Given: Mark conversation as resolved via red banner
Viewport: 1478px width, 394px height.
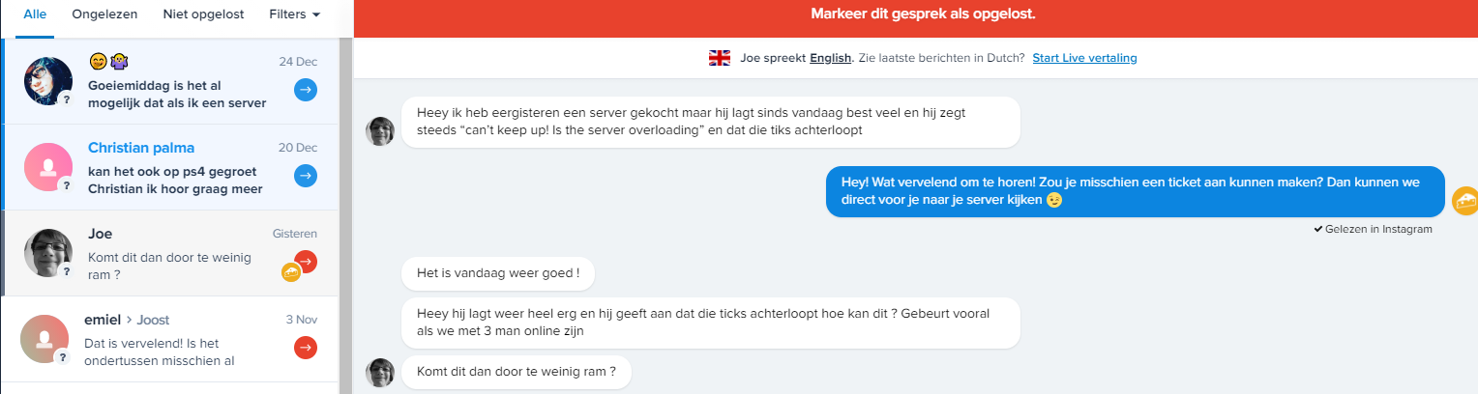Looking at the screenshot, I should (916, 14).
